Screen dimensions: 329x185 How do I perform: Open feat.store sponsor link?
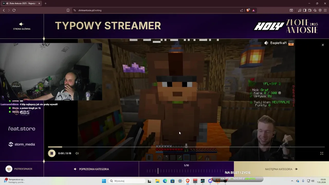click(22, 128)
